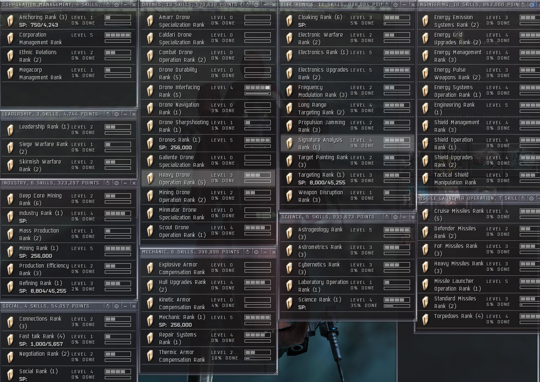Toggle circle pin icon in Science header

pos(395,217)
